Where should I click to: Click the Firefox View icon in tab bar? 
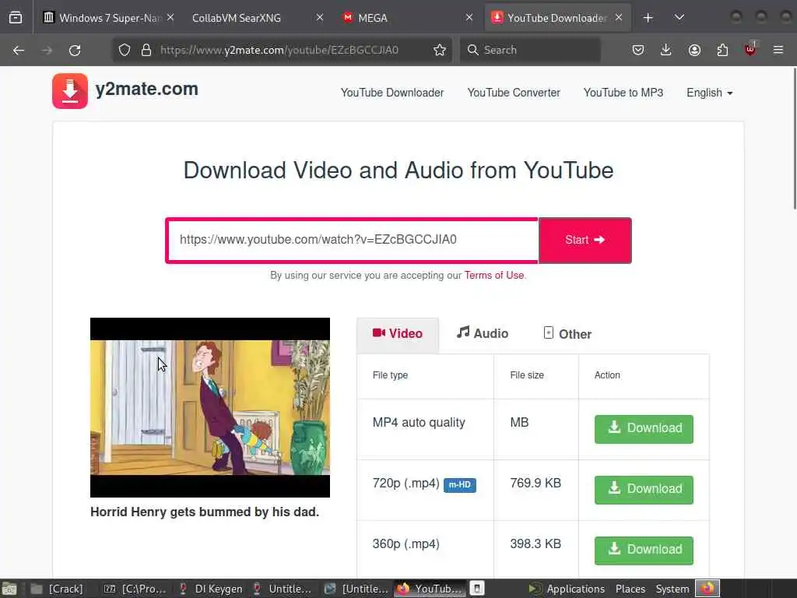pyautogui.click(x=16, y=18)
